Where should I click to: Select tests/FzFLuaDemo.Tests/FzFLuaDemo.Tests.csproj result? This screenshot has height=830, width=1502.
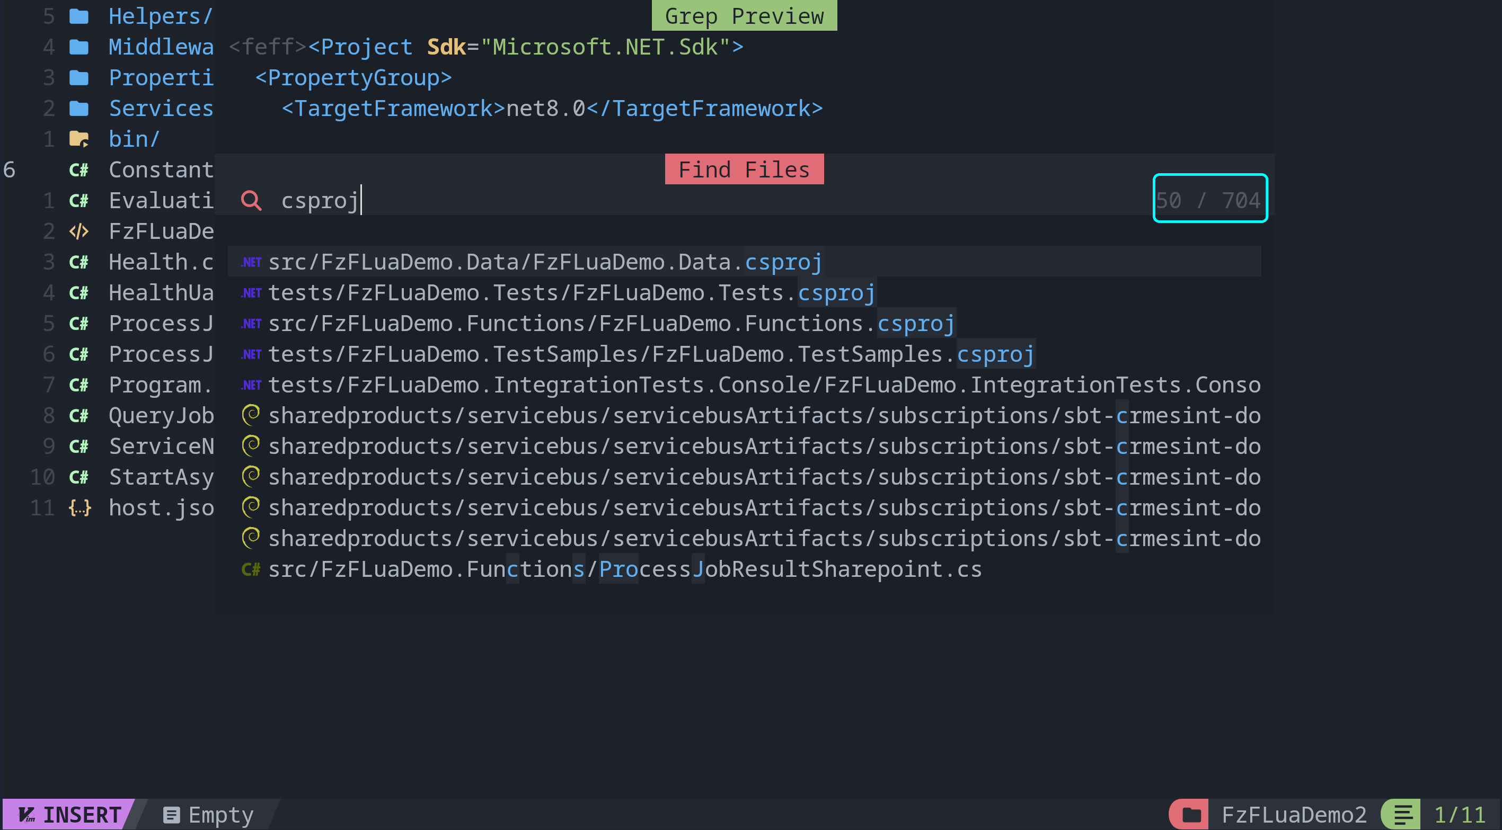coord(744,292)
